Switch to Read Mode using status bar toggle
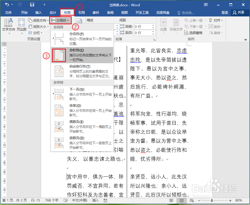Screen dimensions: 250x205 tap(171, 201)
